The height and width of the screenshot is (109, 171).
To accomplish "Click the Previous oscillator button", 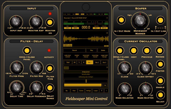I will point(147,51).
